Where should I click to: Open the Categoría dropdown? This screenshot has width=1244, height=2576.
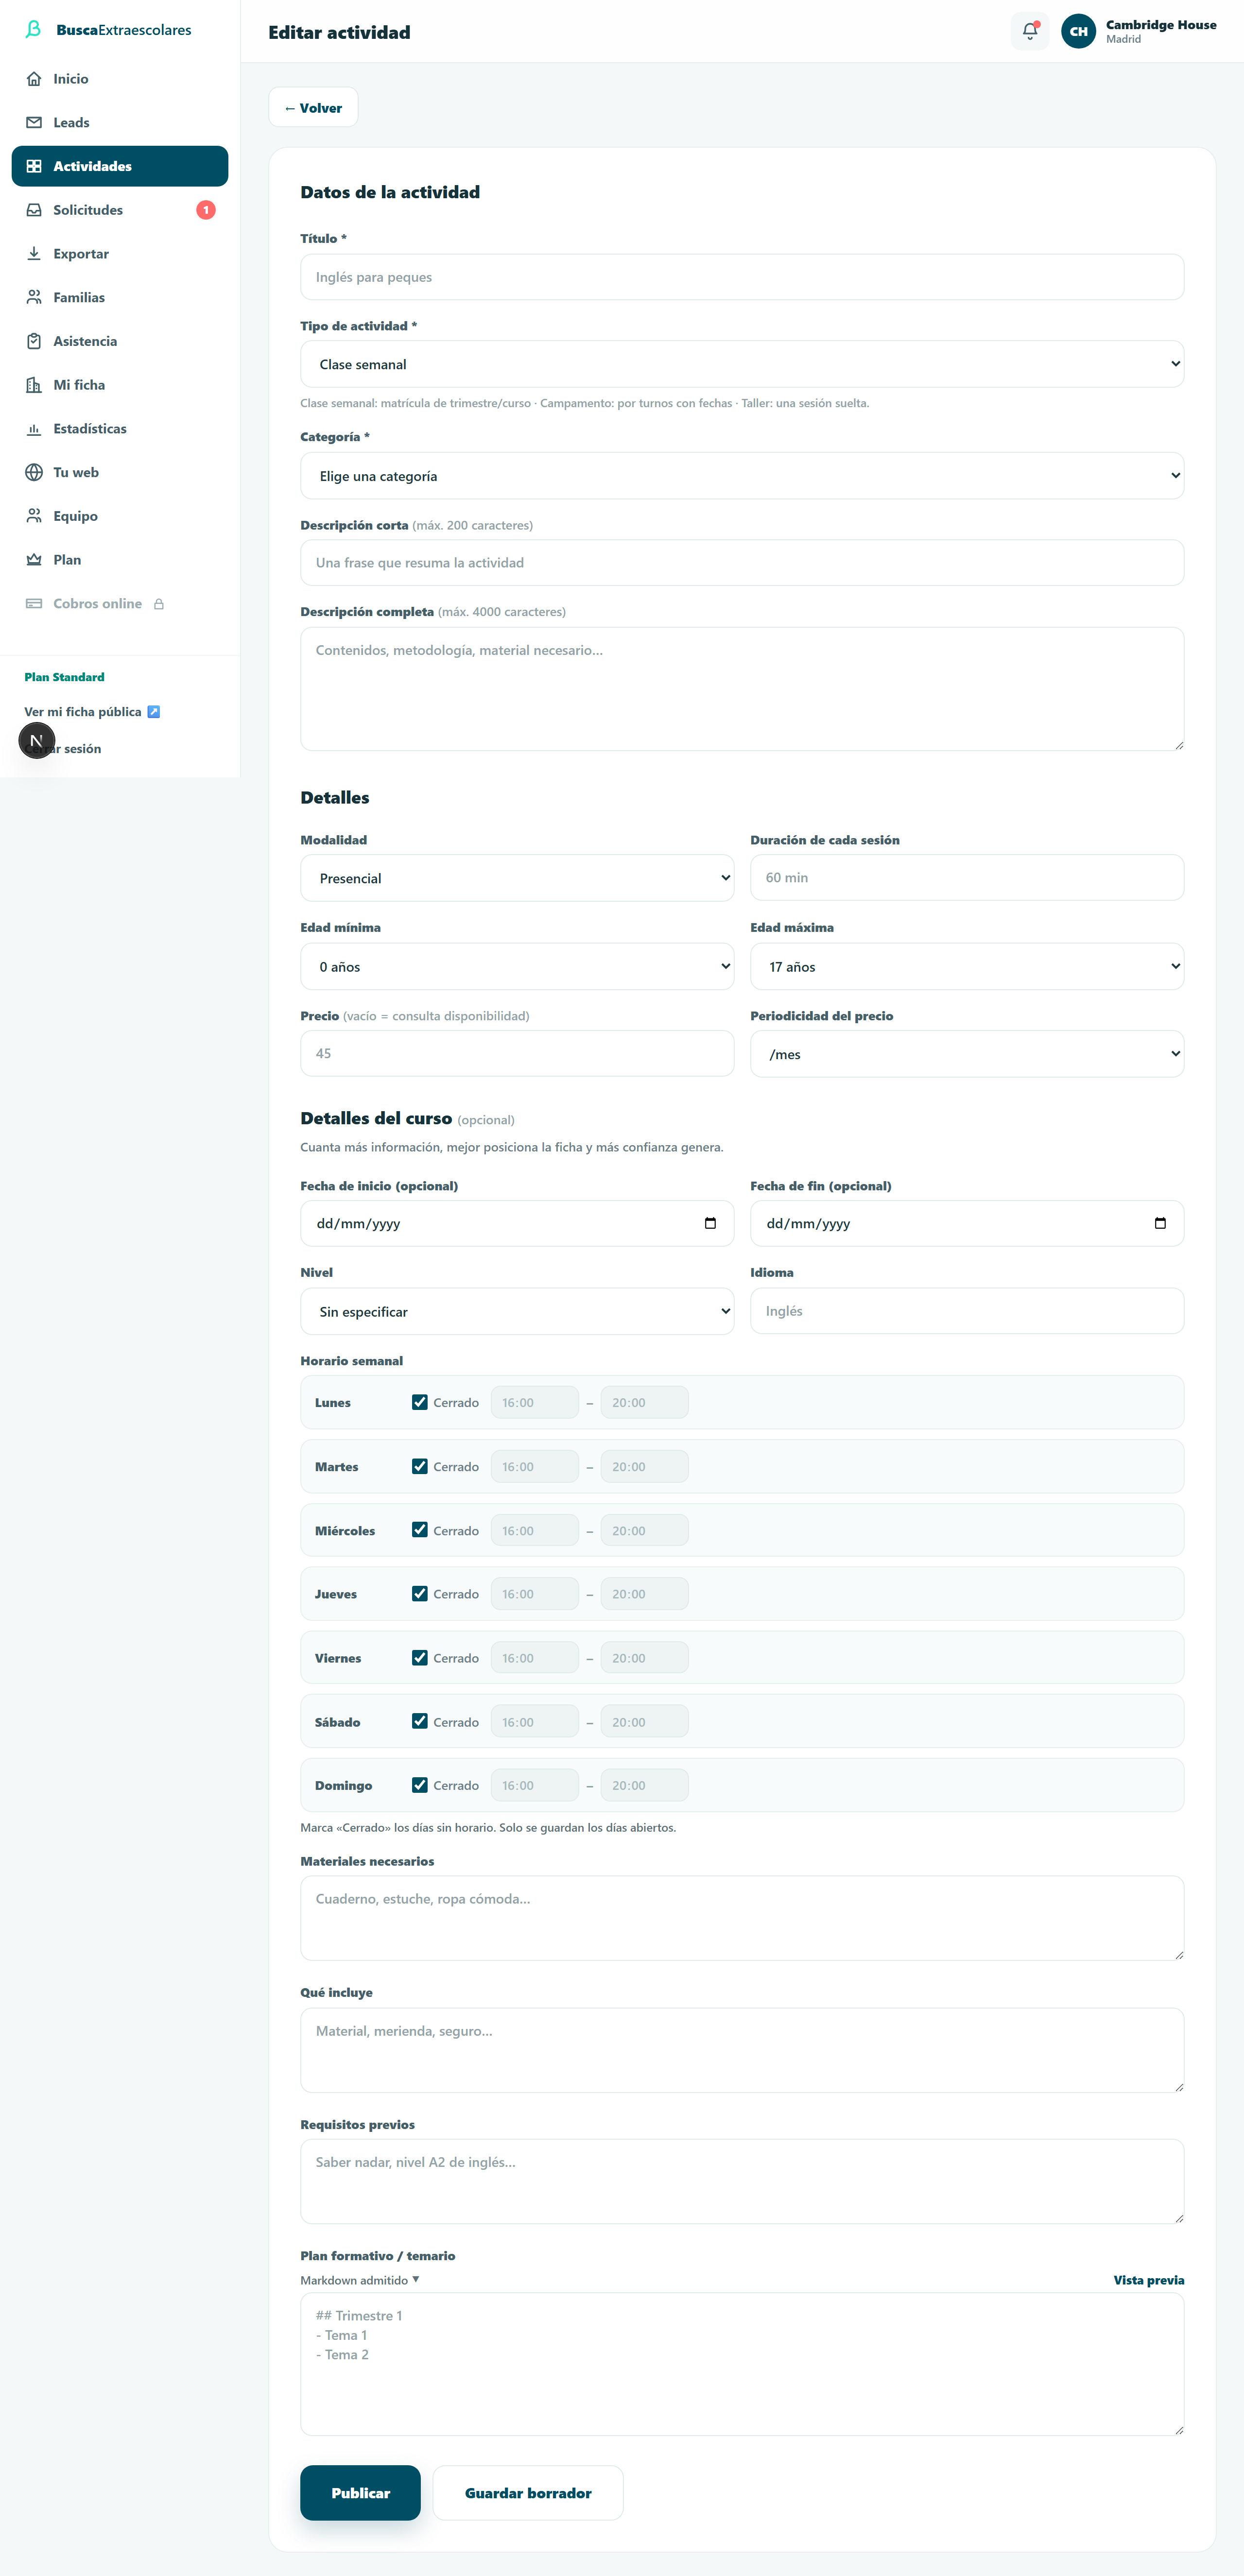(x=742, y=476)
